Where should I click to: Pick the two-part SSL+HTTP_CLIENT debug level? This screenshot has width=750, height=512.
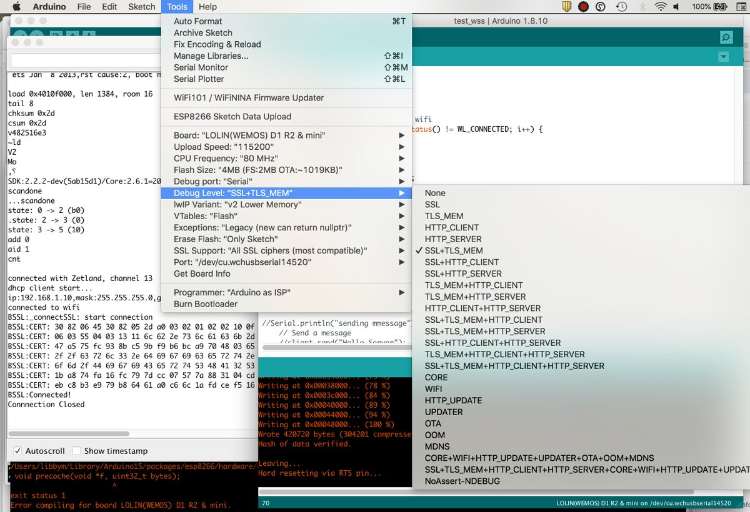click(x=581, y=262)
